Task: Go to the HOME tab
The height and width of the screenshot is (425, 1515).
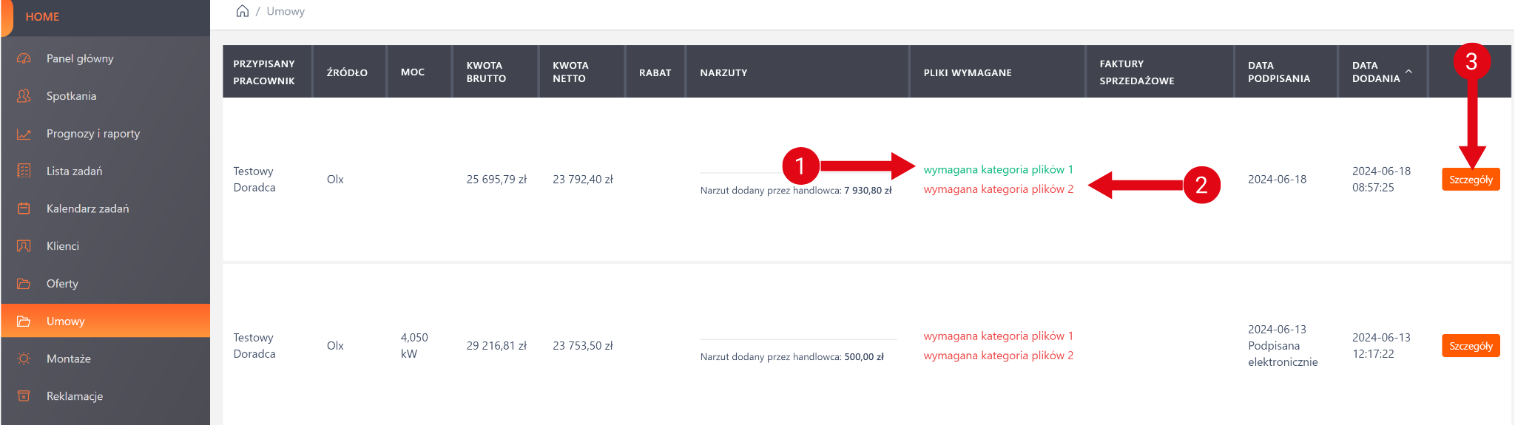Action: point(42,17)
